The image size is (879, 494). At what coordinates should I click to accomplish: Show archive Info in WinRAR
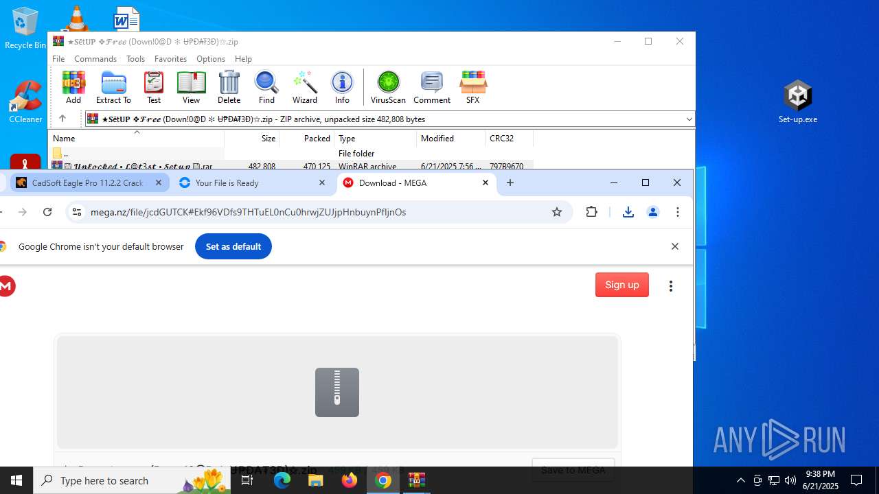(342, 87)
